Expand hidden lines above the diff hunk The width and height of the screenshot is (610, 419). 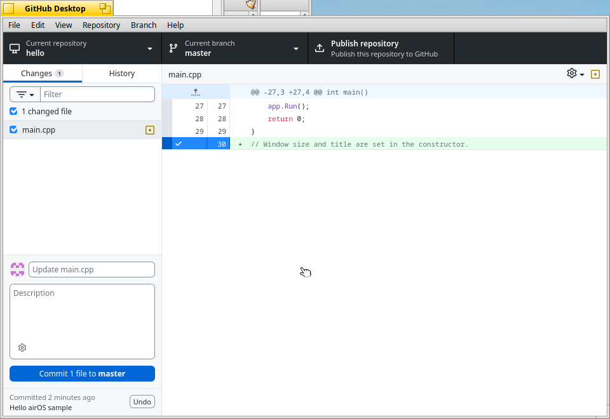click(x=196, y=92)
